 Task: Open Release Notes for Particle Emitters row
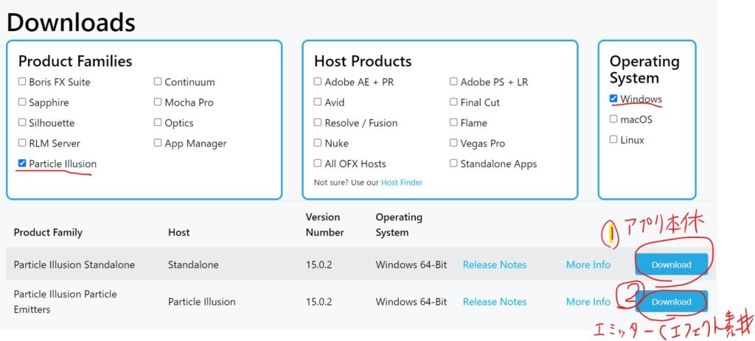[495, 301]
